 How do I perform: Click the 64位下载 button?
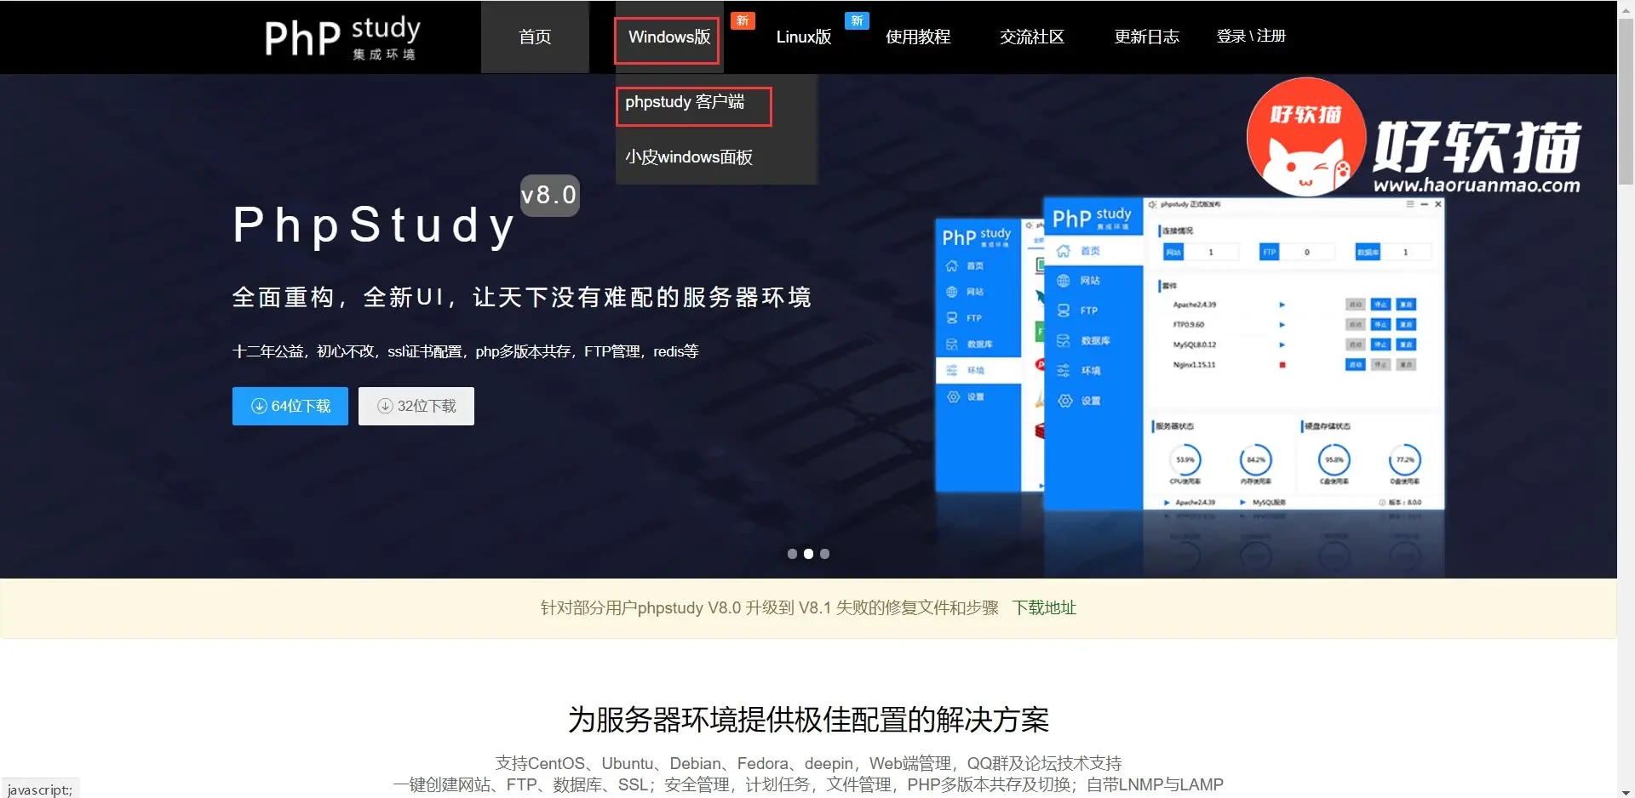point(290,406)
